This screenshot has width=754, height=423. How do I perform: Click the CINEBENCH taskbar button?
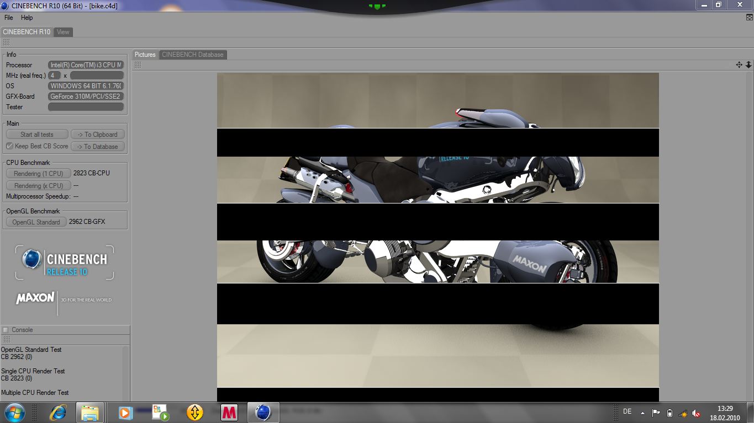263,413
